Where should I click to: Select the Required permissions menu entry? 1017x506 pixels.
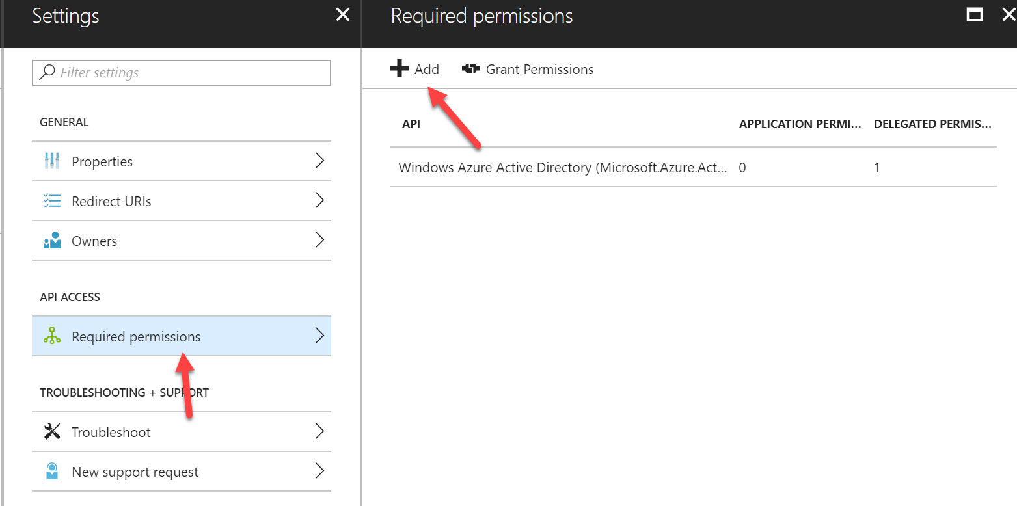coord(136,337)
